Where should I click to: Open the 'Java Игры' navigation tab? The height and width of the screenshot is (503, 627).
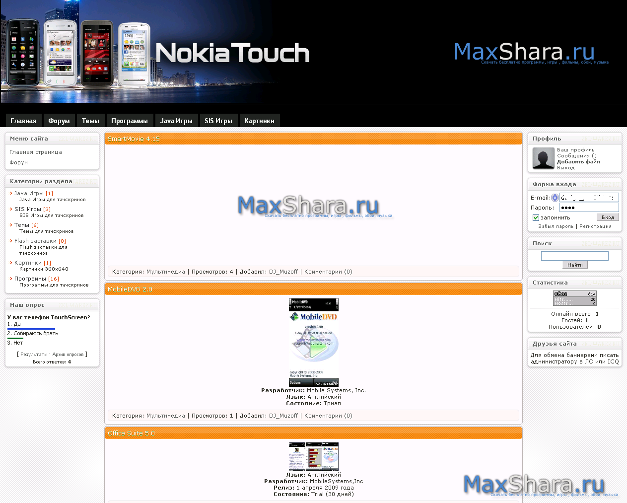176,121
